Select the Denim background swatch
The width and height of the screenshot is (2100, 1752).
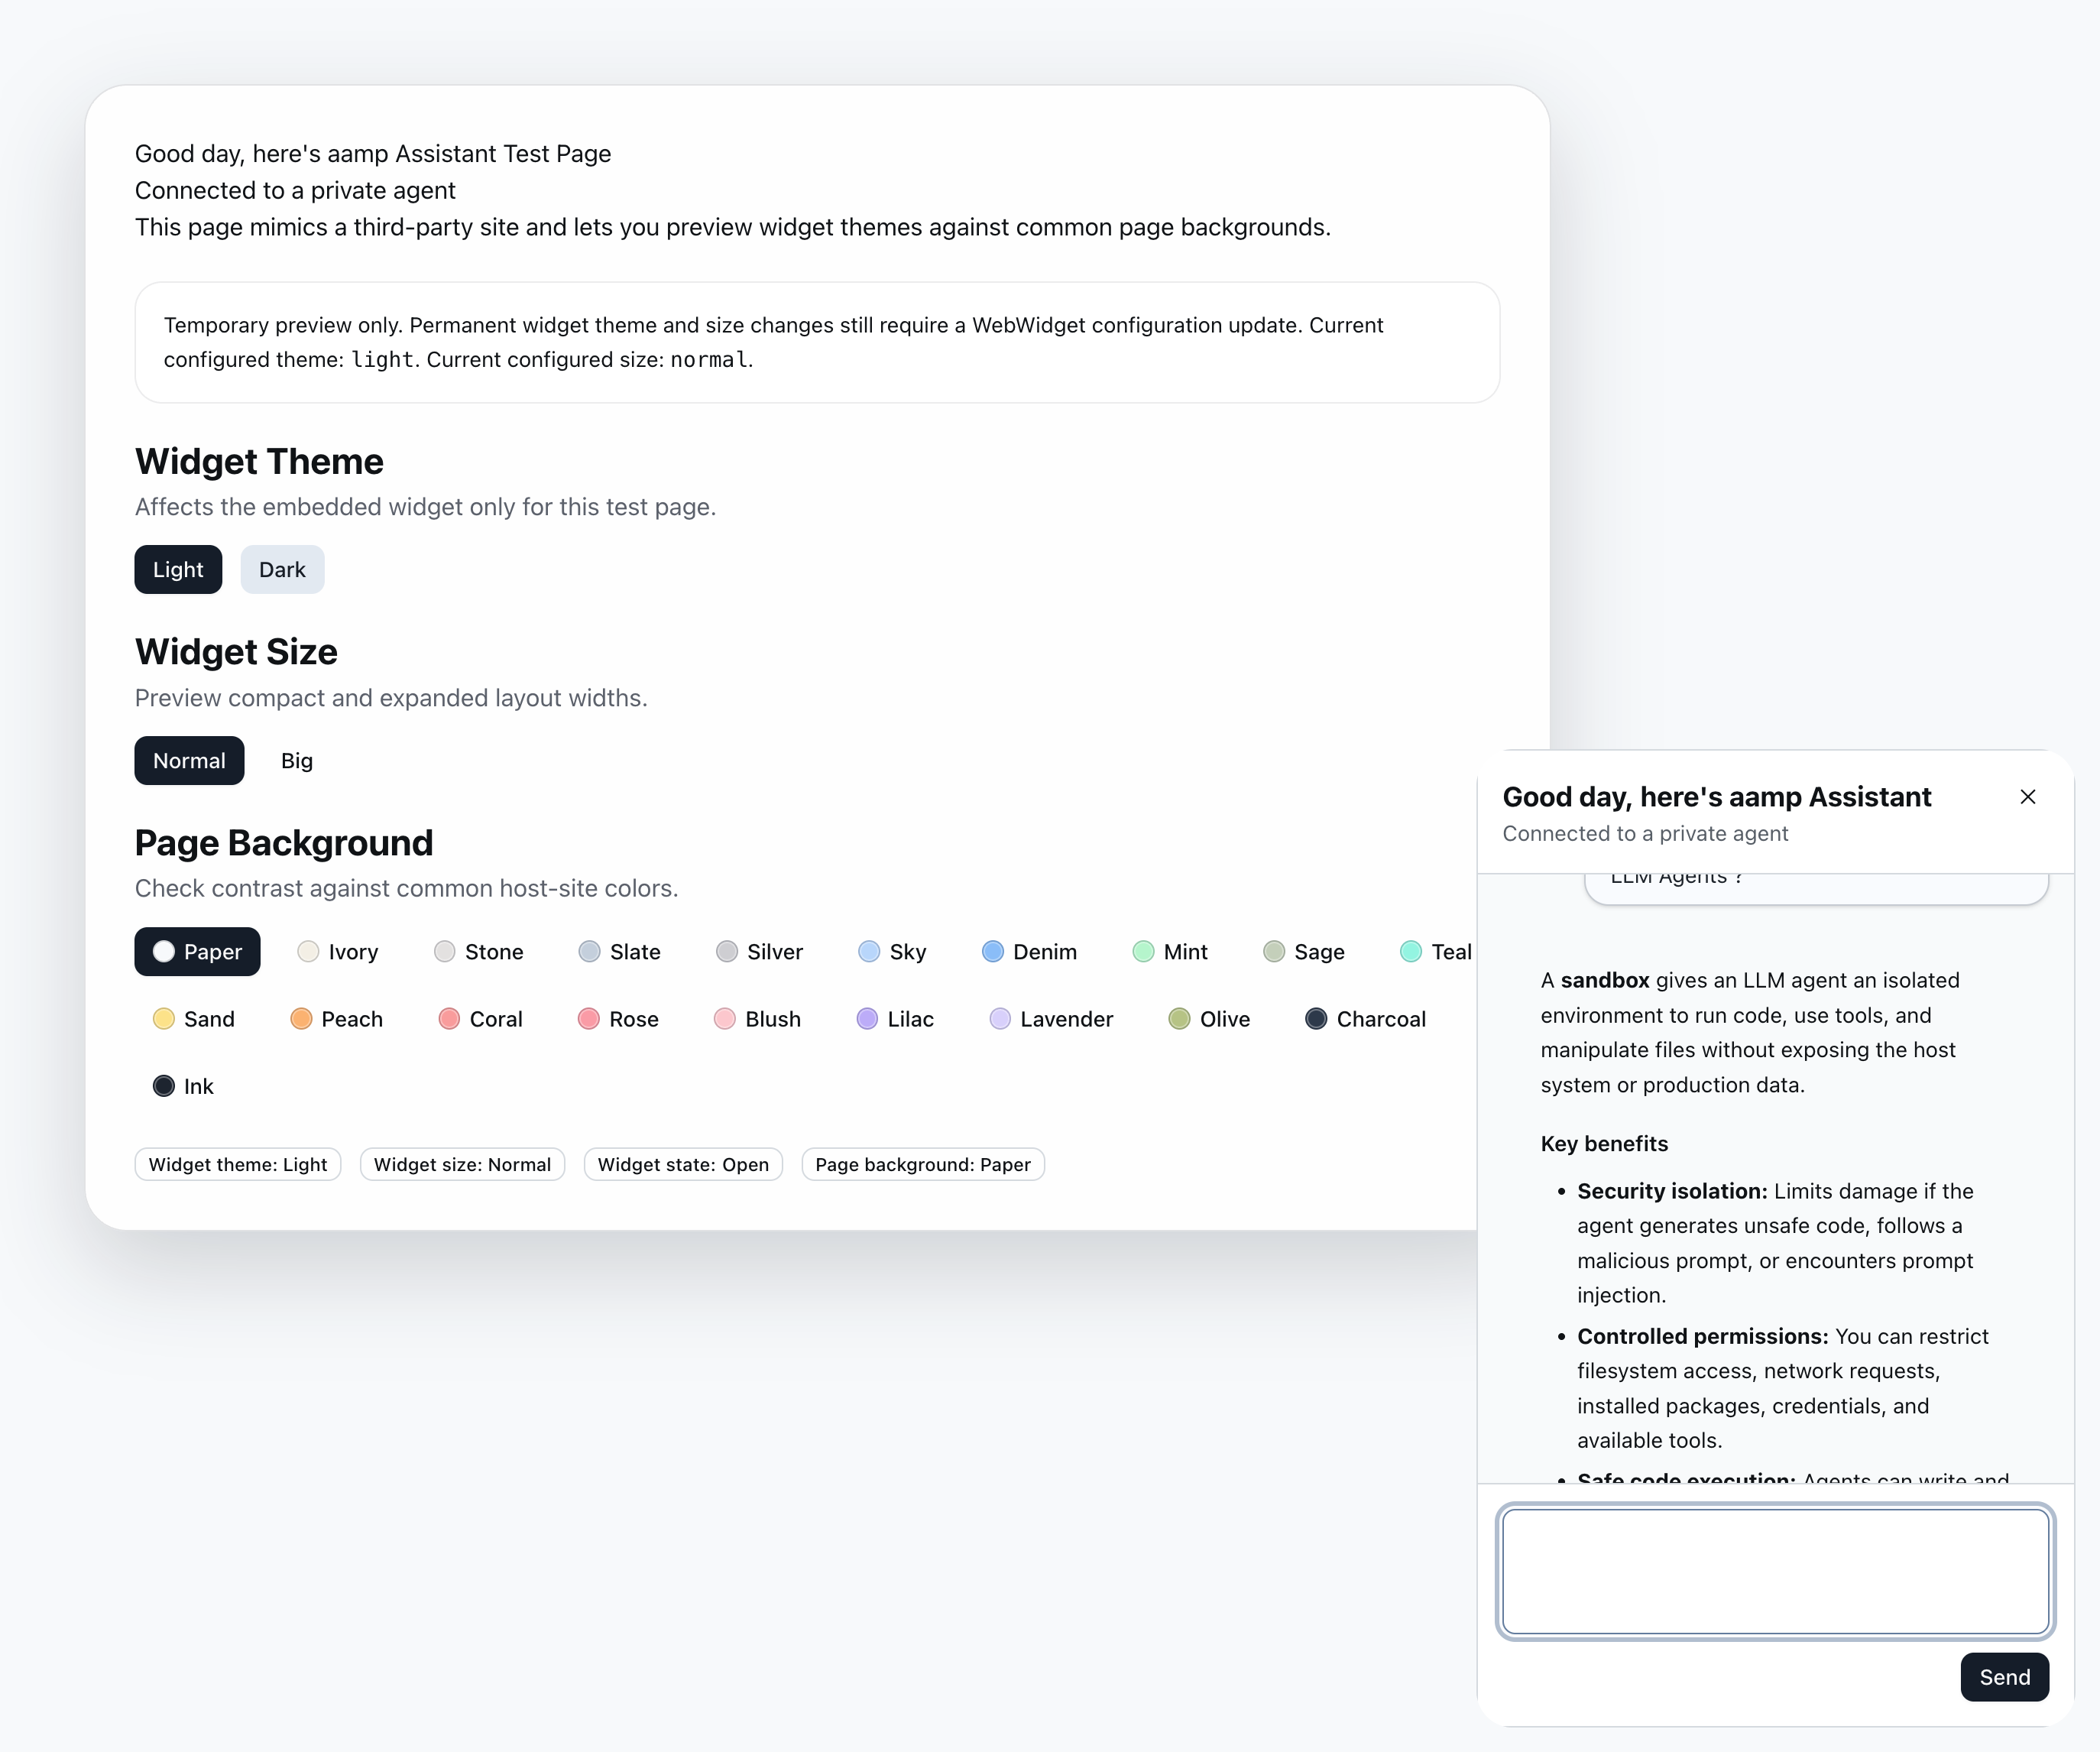click(1030, 952)
